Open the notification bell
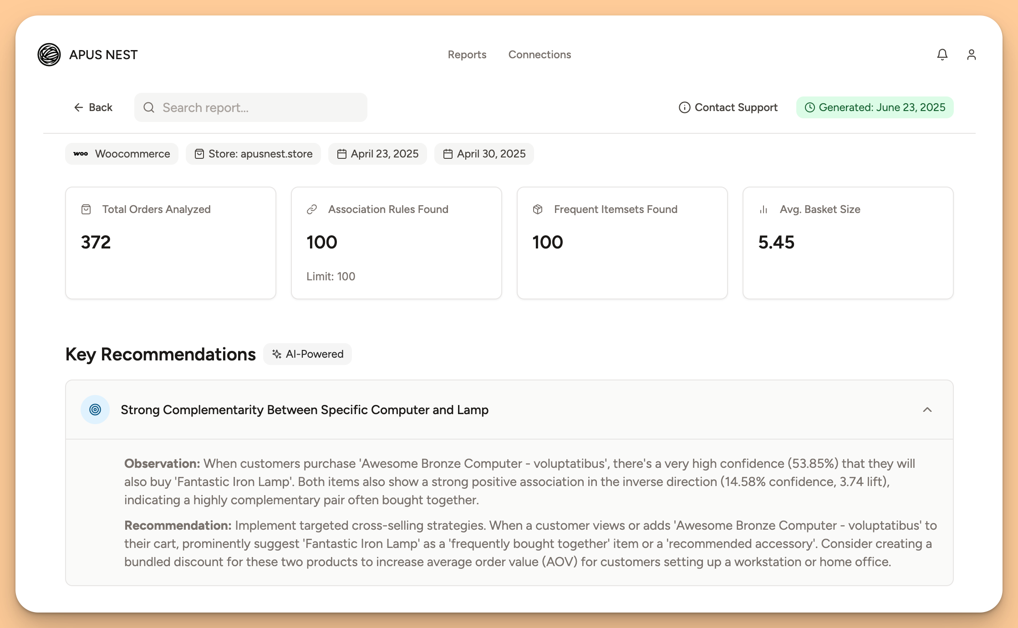 point(942,55)
